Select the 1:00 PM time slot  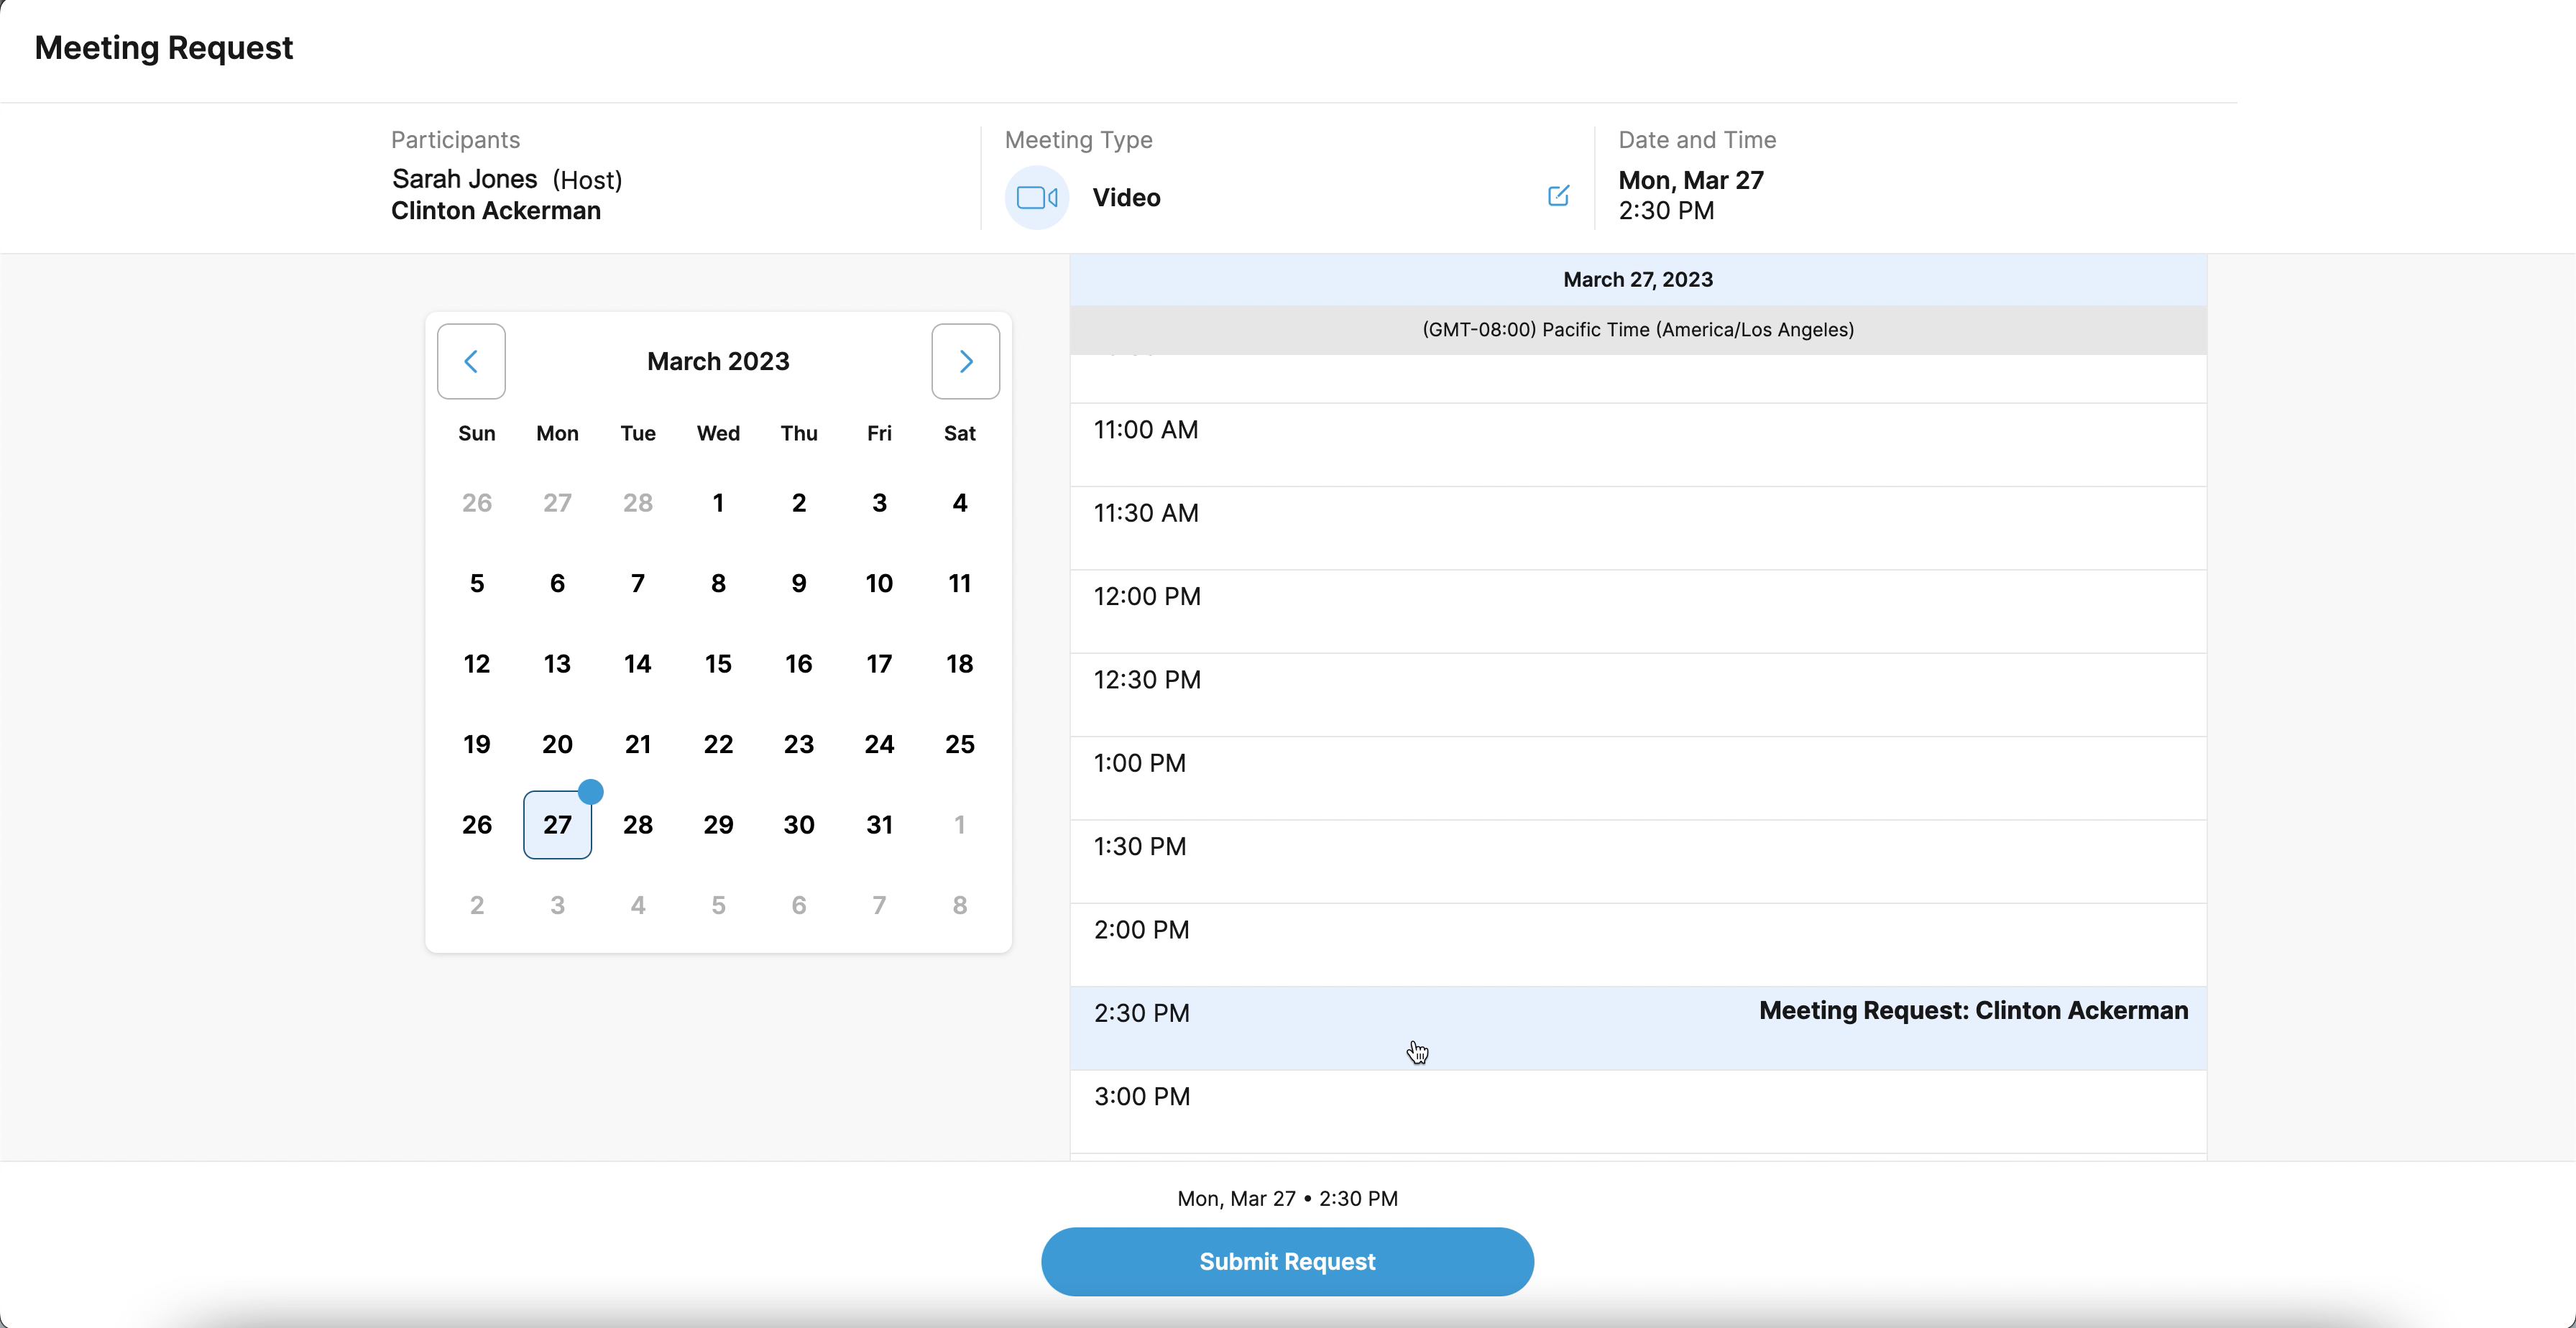coord(1637,777)
